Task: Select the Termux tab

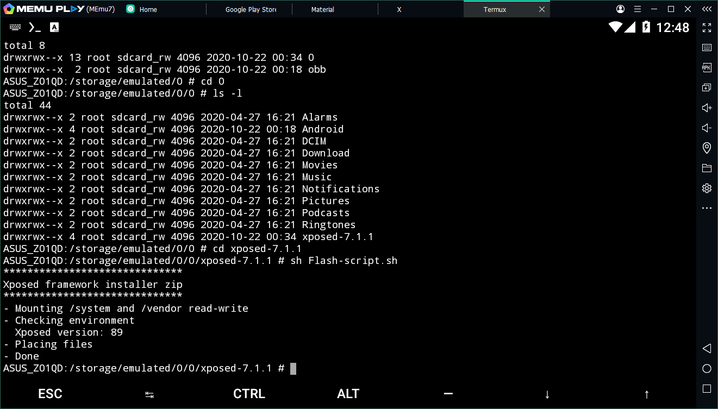Action: coord(495,9)
